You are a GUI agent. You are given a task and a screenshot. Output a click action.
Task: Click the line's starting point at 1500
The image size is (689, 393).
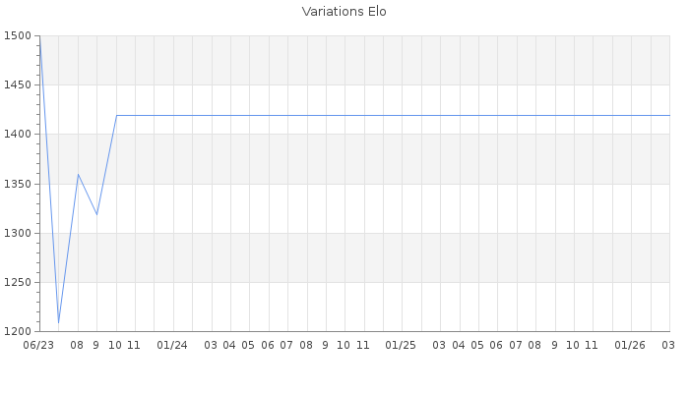pos(39,37)
